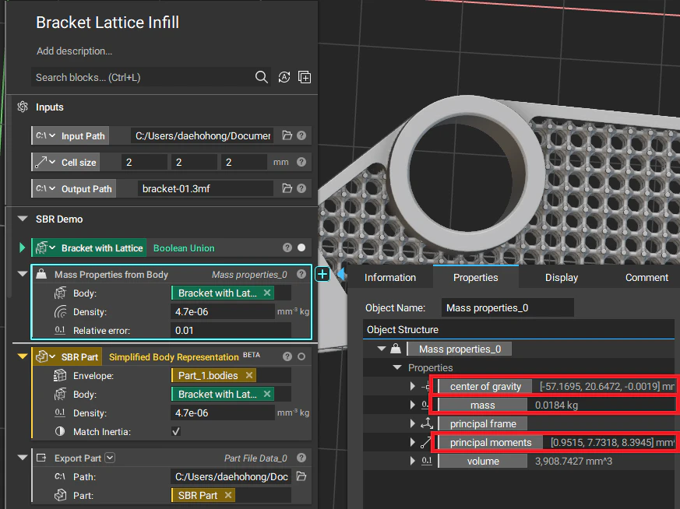Remove Part_1.bodies chip from Envelope
680x509 pixels.
click(x=249, y=375)
